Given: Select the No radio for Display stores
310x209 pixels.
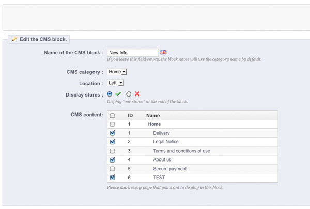Looking at the screenshot, I should [129, 94].
